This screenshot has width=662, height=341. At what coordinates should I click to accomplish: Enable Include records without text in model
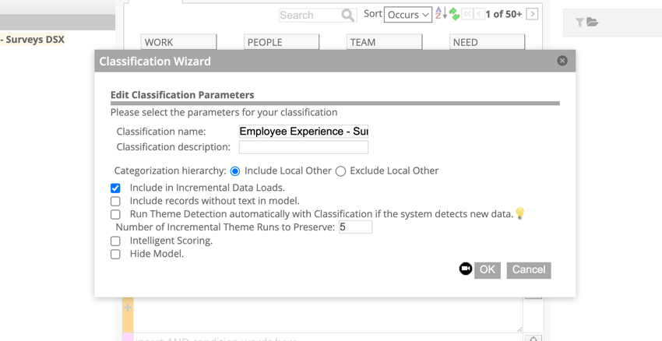pos(115,201)
